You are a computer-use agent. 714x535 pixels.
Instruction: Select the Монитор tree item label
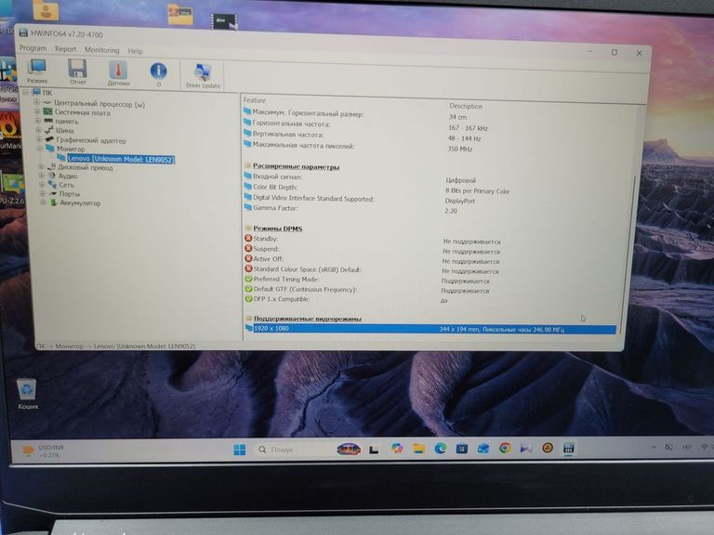(x=71, y=149)
